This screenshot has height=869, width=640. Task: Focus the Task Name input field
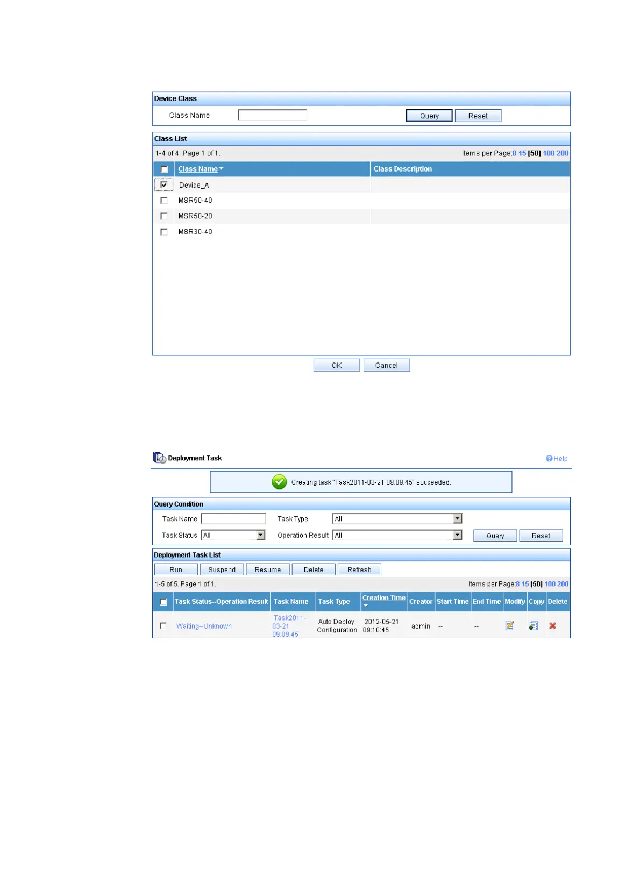coord(233,518)
